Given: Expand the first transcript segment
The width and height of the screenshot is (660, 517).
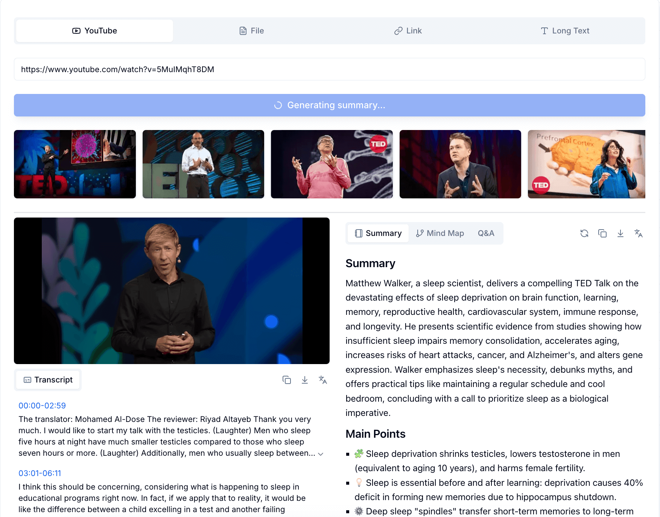Looking at the screenshot, I should click(x=321, y=454).
